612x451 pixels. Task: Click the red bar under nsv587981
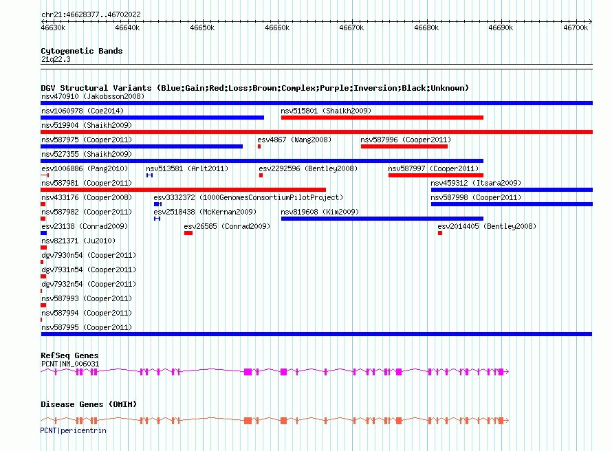pos(183,190)
